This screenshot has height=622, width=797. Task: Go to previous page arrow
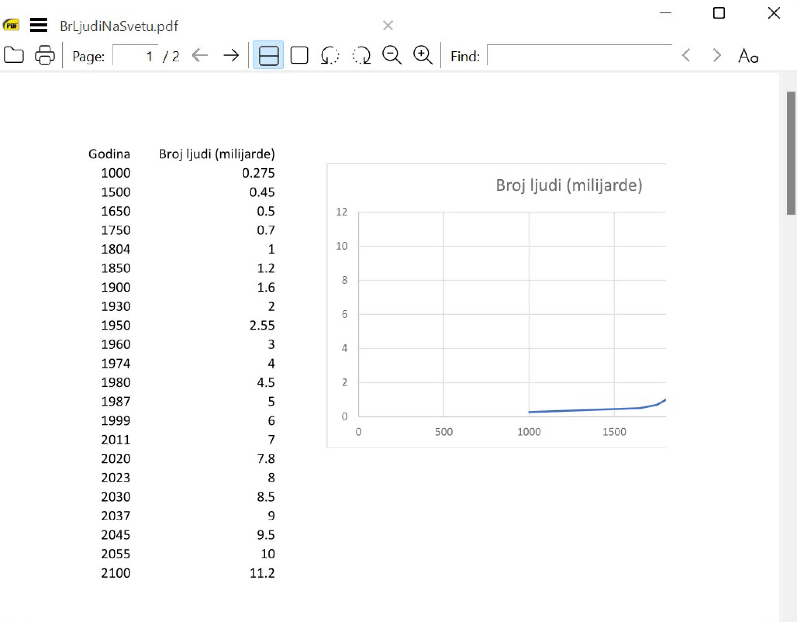[200, 55]
